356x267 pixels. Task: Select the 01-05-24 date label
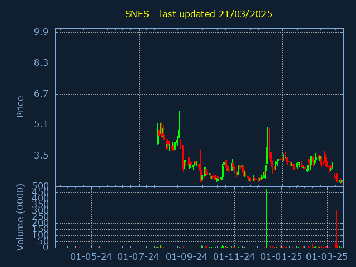91,257
